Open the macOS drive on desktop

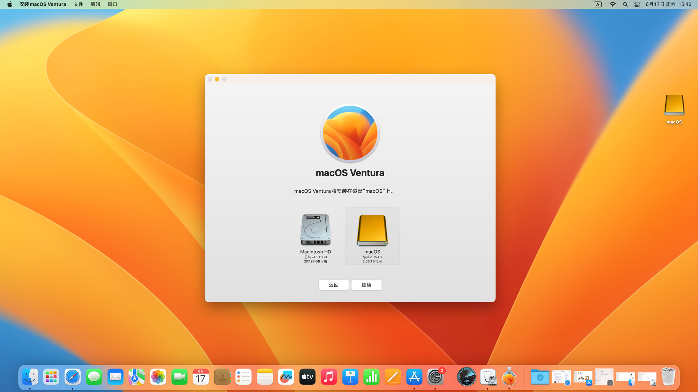click(674, 105)
